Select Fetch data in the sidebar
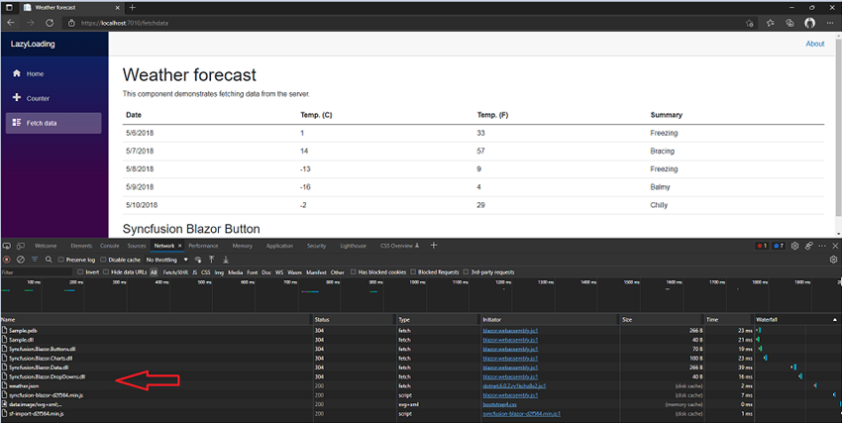 coord(53,123)
